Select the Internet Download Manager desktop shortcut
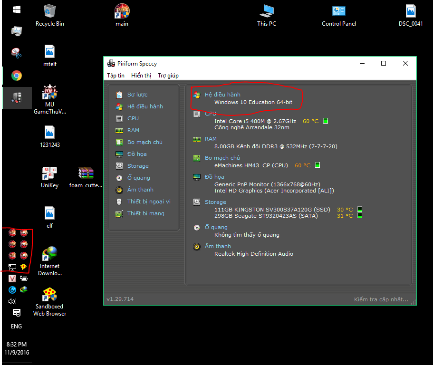This screenshot has height=365, width=433. pyautogui.click(x=50, y=261)
